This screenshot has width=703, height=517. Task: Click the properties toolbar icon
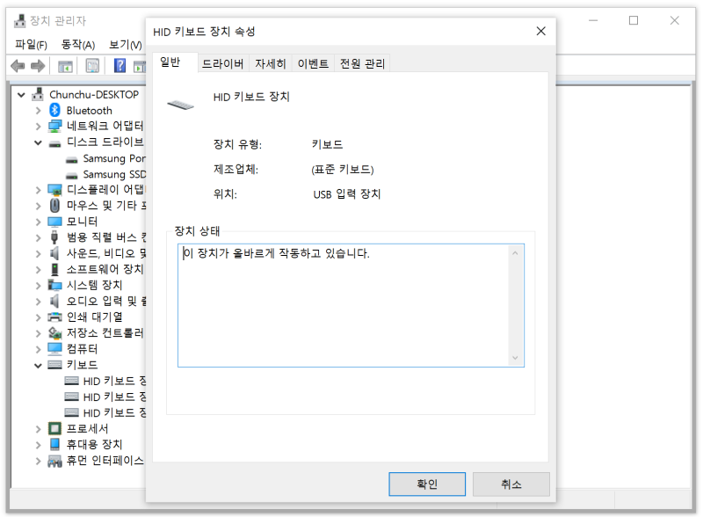click(92, 67)
